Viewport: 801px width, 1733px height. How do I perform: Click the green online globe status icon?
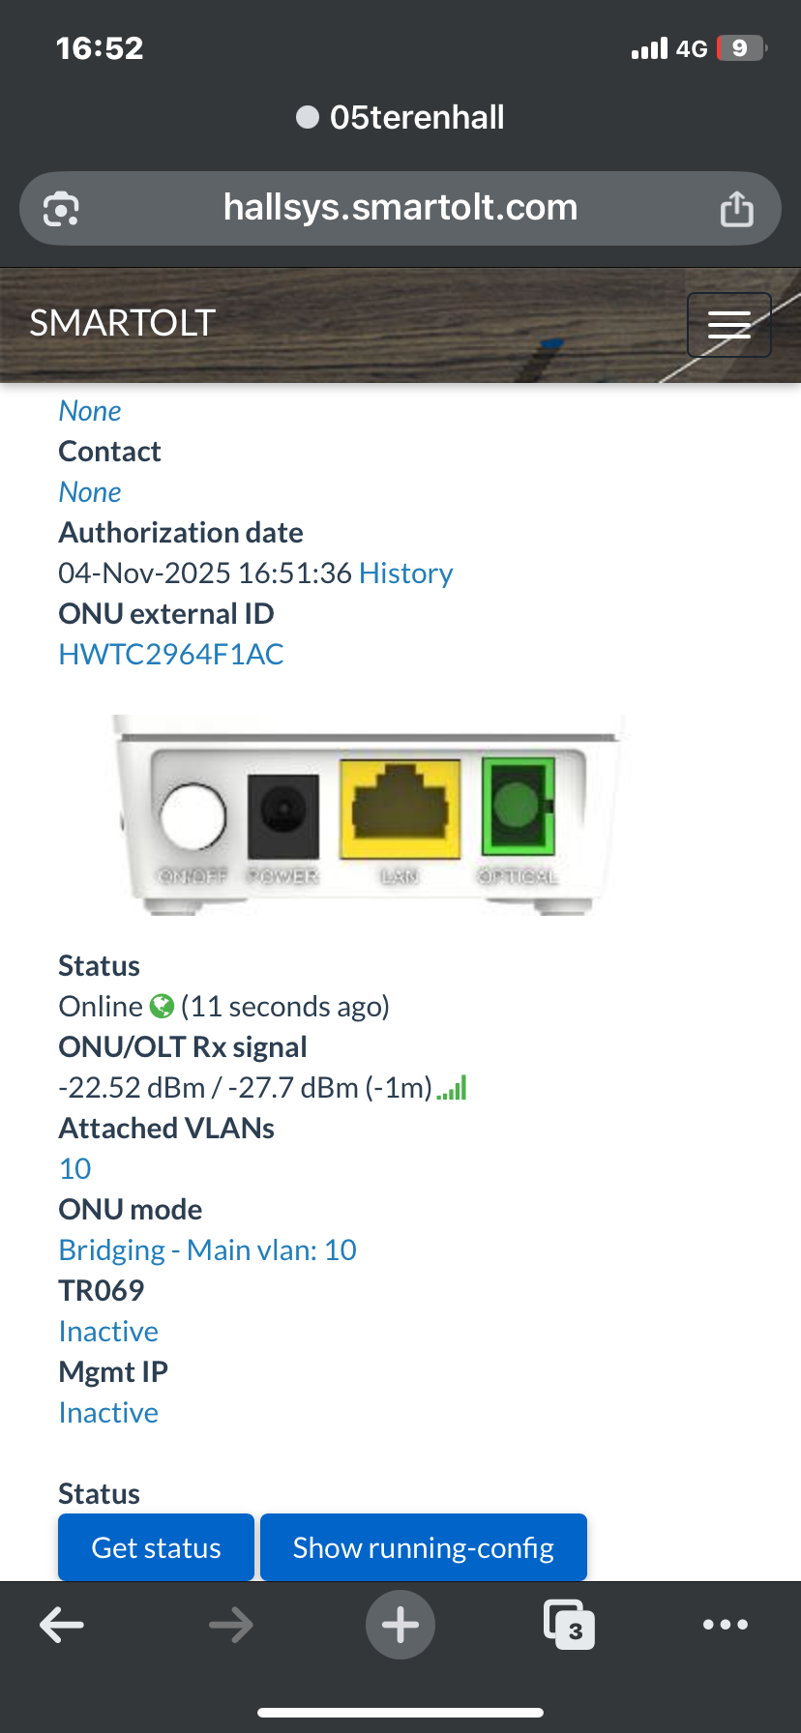(x=162, y=1007)
